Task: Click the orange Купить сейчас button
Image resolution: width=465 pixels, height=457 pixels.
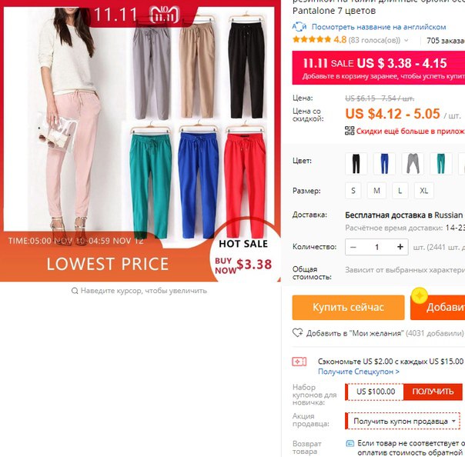Action: (x=348, y=307)
